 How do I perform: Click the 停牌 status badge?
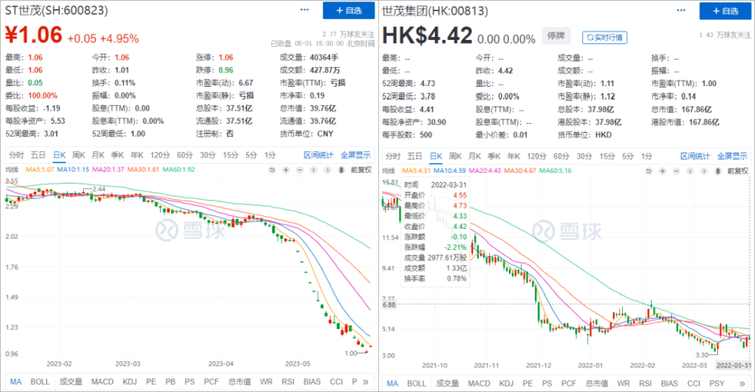(556, 35)
